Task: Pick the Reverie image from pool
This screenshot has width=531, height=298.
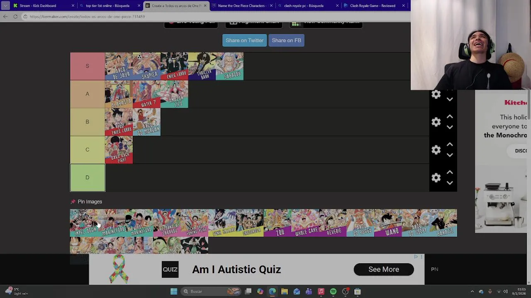Action: pyautogui.click(x=333, y=223)
